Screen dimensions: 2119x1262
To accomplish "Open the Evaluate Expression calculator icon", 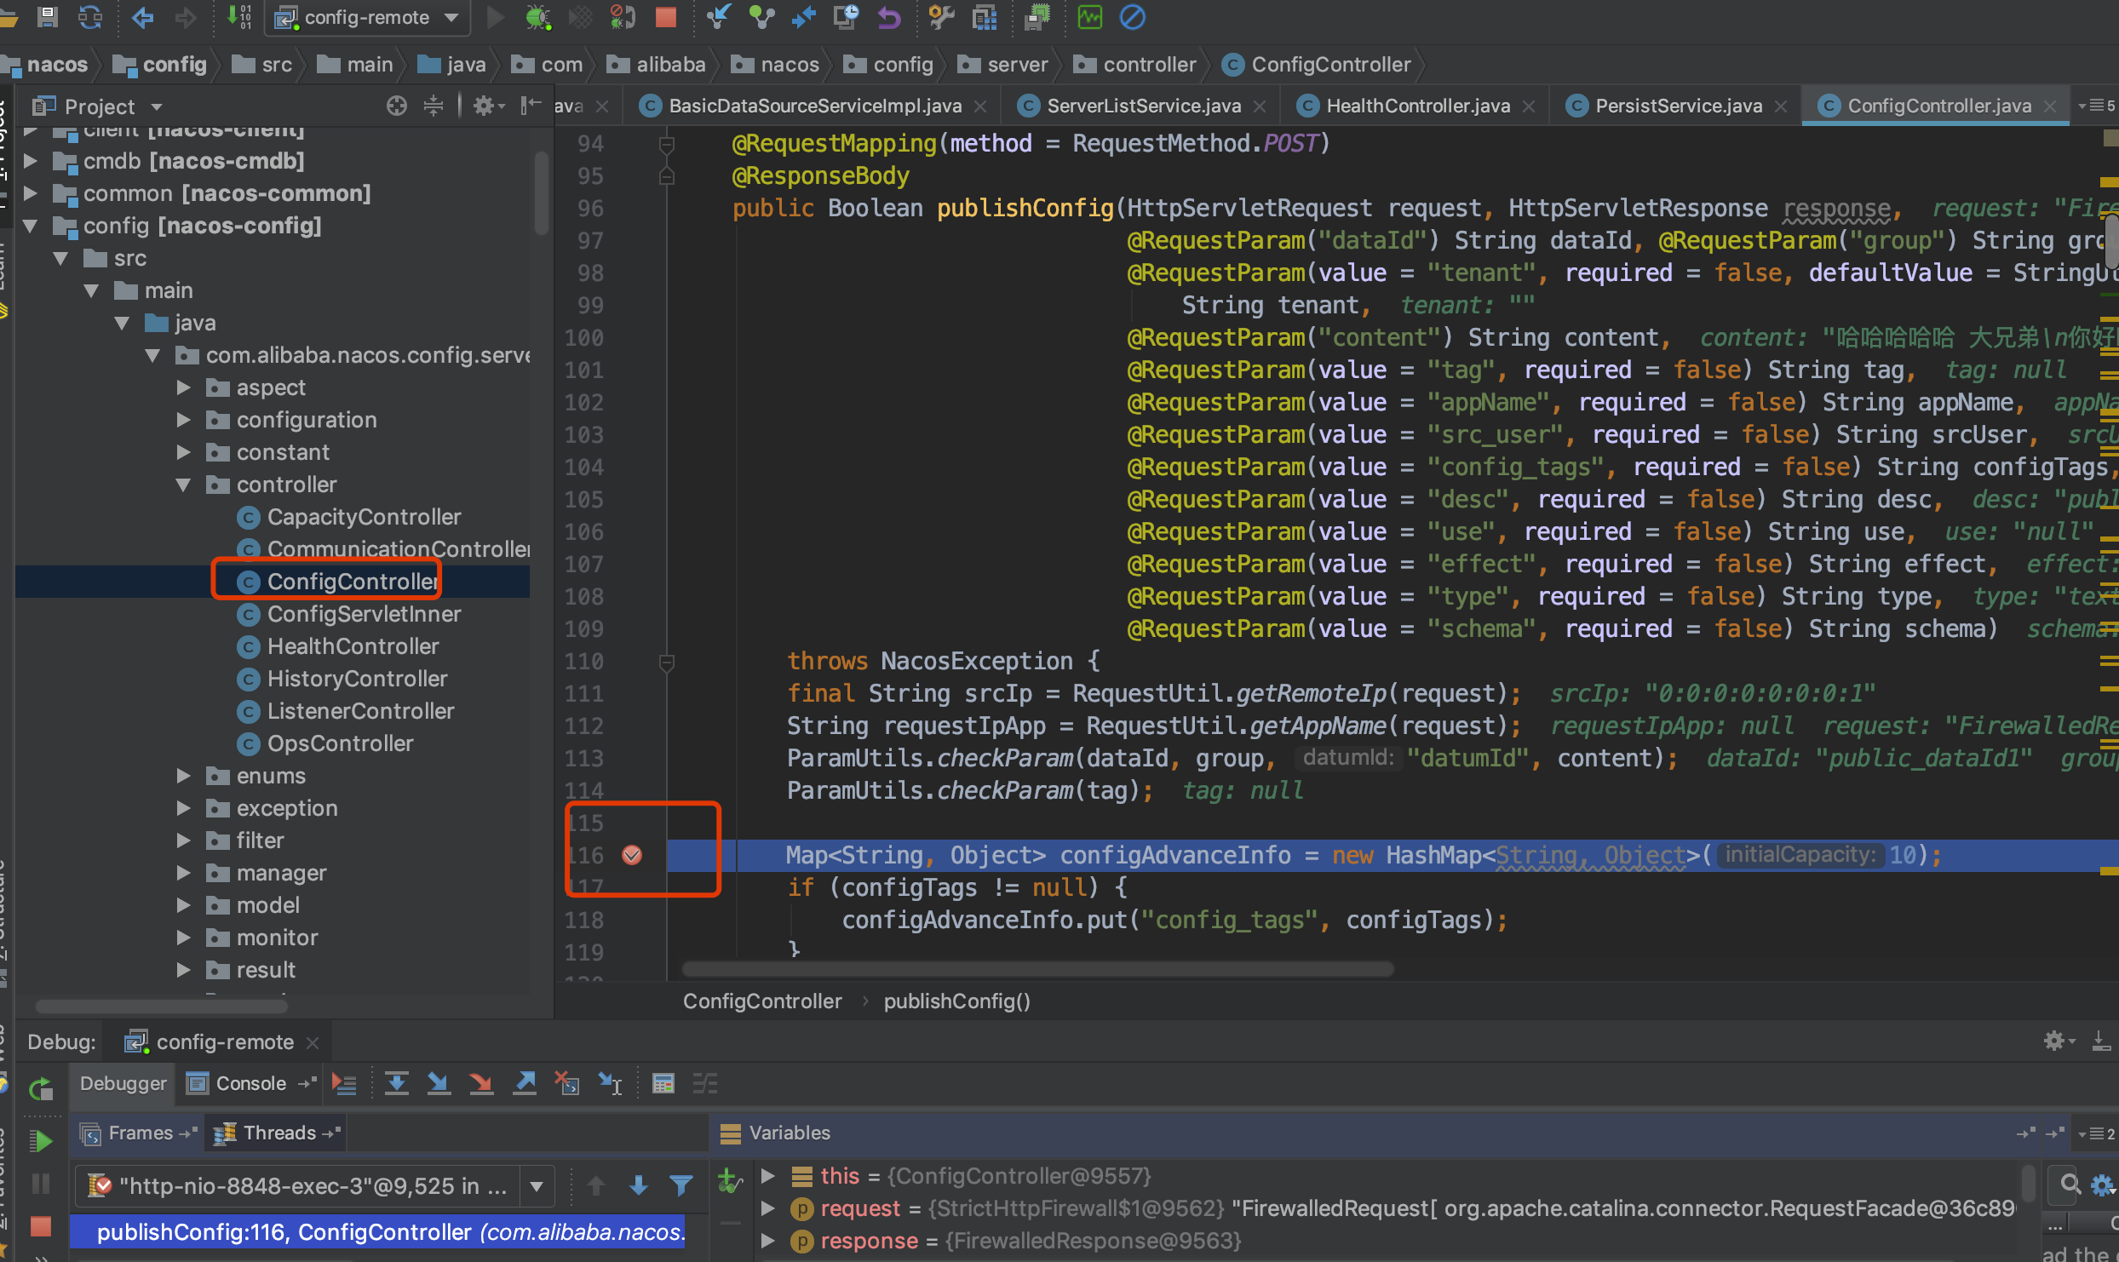I will tap(663, 1083).
